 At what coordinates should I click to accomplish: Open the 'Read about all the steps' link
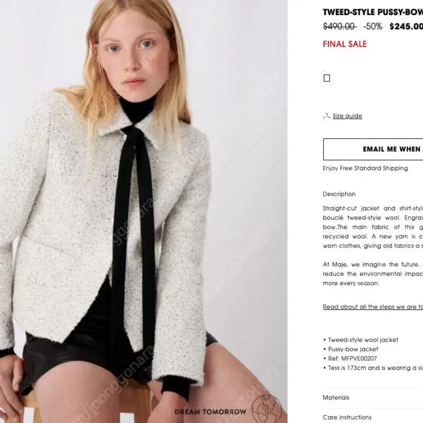pos(373,306)
